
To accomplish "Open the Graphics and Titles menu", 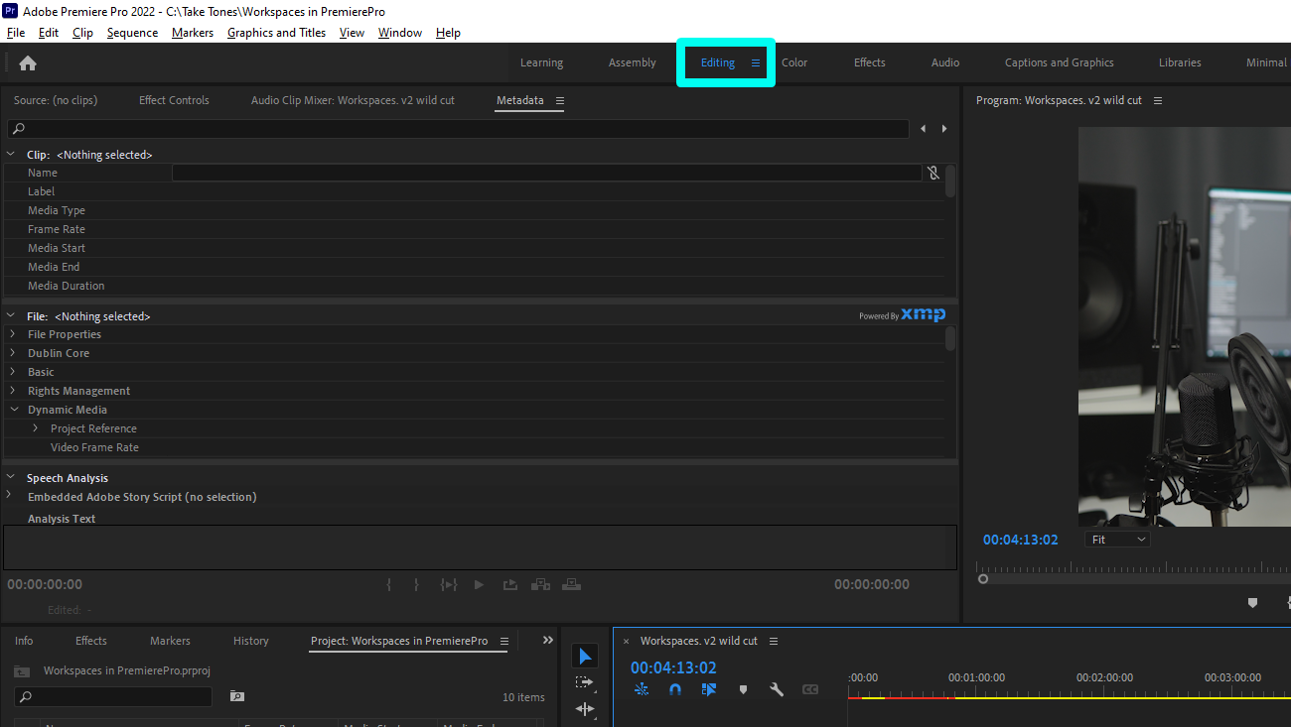I will point(276,33).
